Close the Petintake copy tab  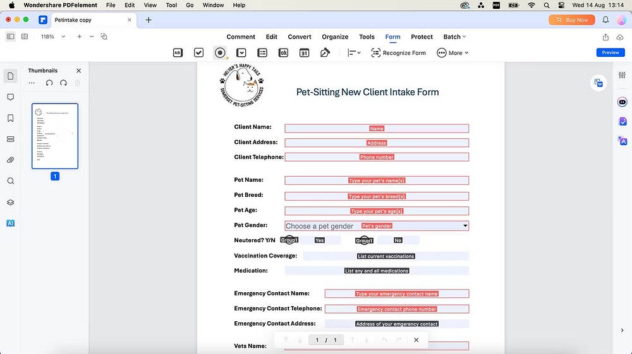(x=130, y=20)
